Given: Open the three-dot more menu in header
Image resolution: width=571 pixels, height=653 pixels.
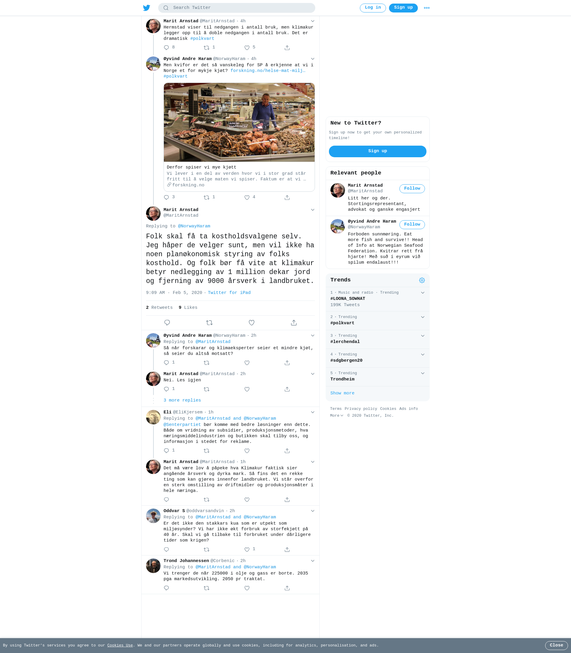Looking at the screenshot, I should click(x=427, y=8).
